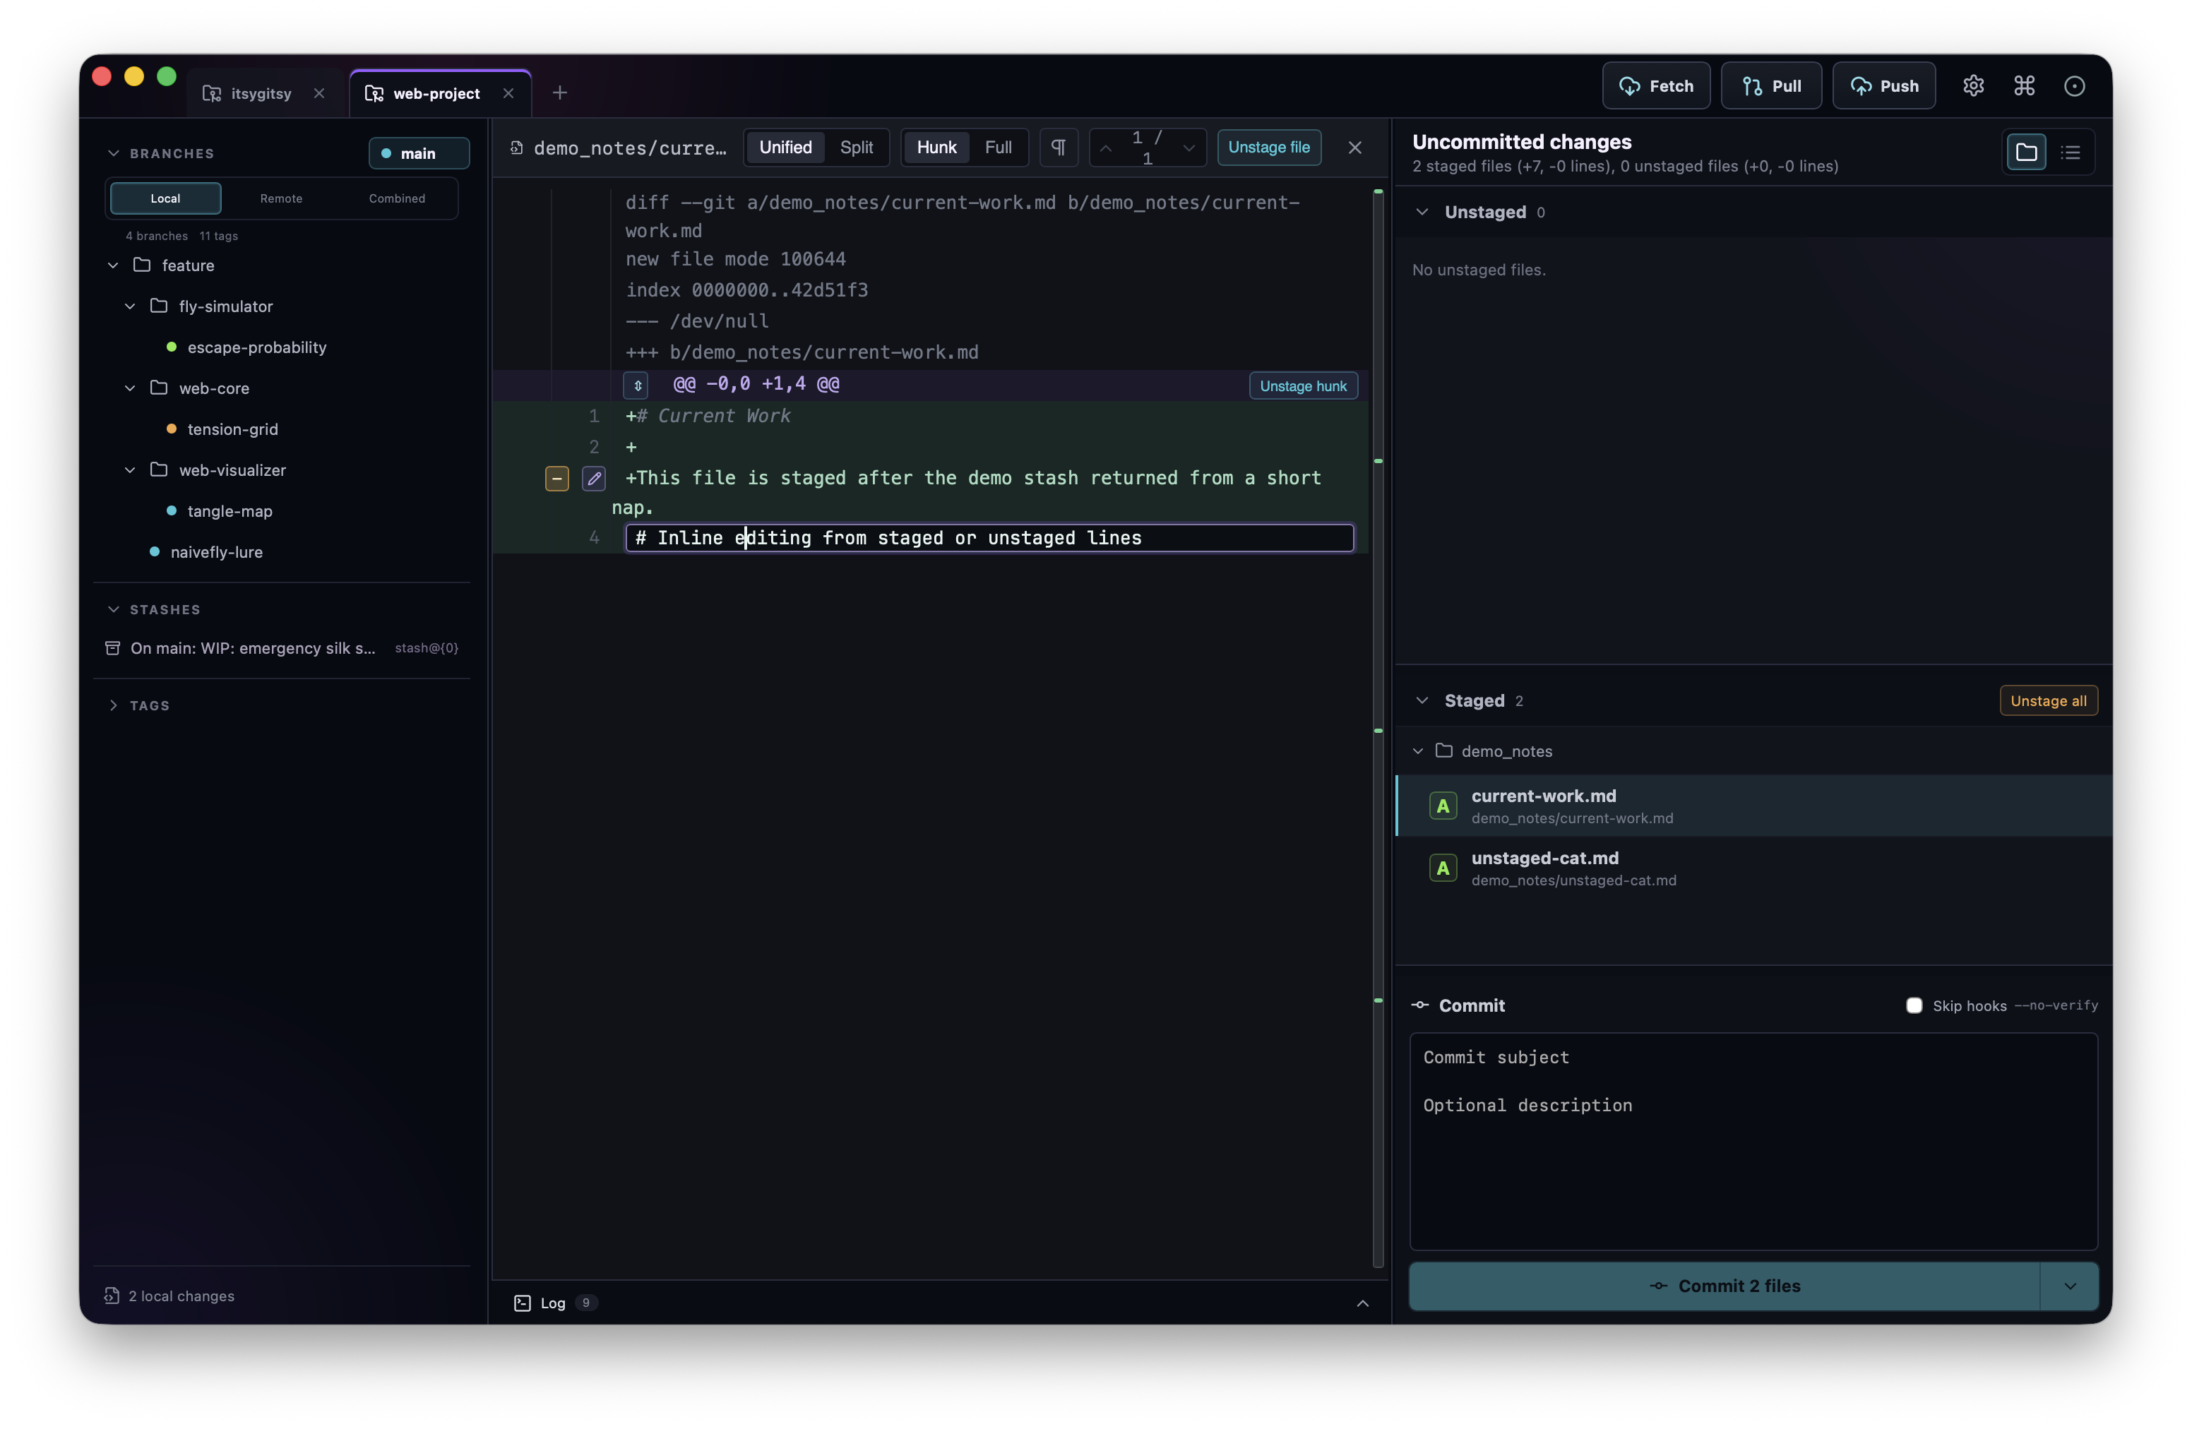Select the Combined branches filter

397,198
